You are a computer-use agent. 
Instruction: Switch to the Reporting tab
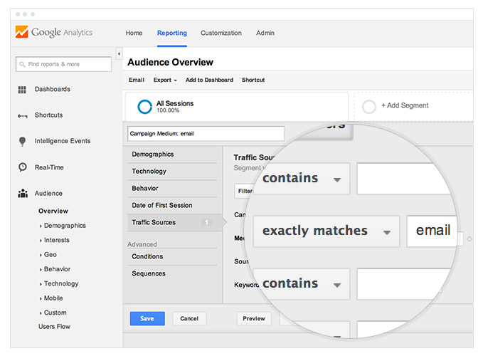[172, 33]
